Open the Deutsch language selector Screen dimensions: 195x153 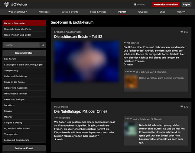(139, 5)
